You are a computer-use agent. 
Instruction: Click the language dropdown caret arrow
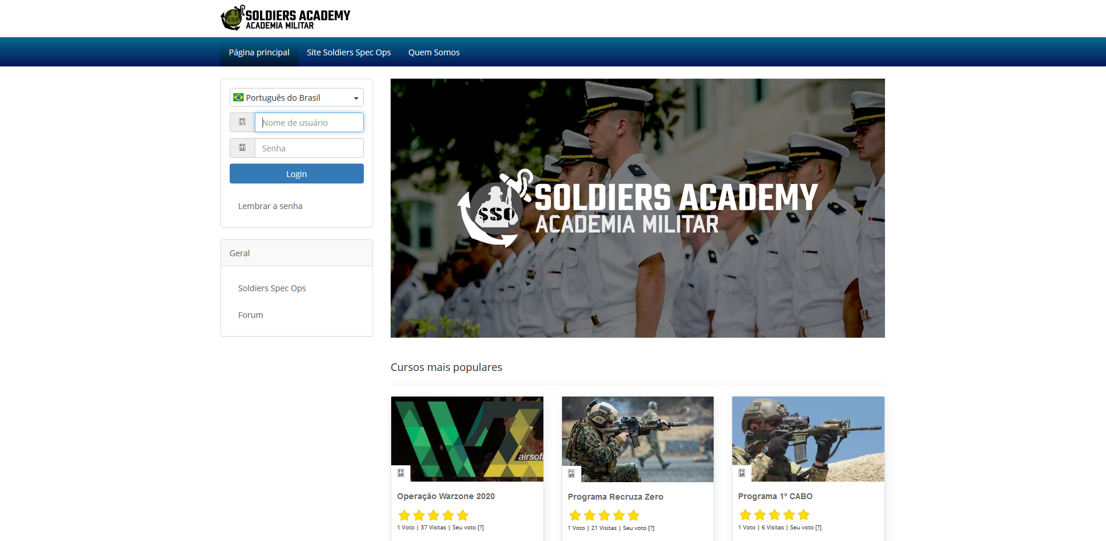pos(356,98)
